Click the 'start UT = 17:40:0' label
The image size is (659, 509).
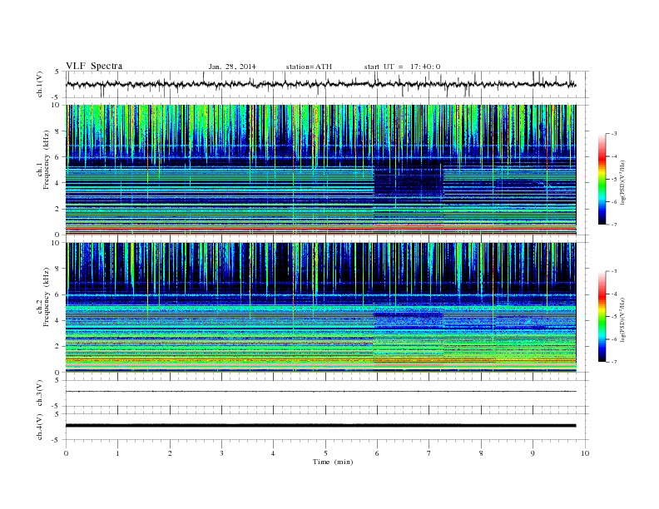coord(402,67)
